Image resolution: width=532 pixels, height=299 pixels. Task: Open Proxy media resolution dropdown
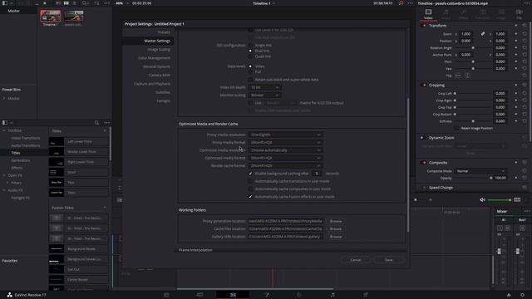click(x=285, y=135)
